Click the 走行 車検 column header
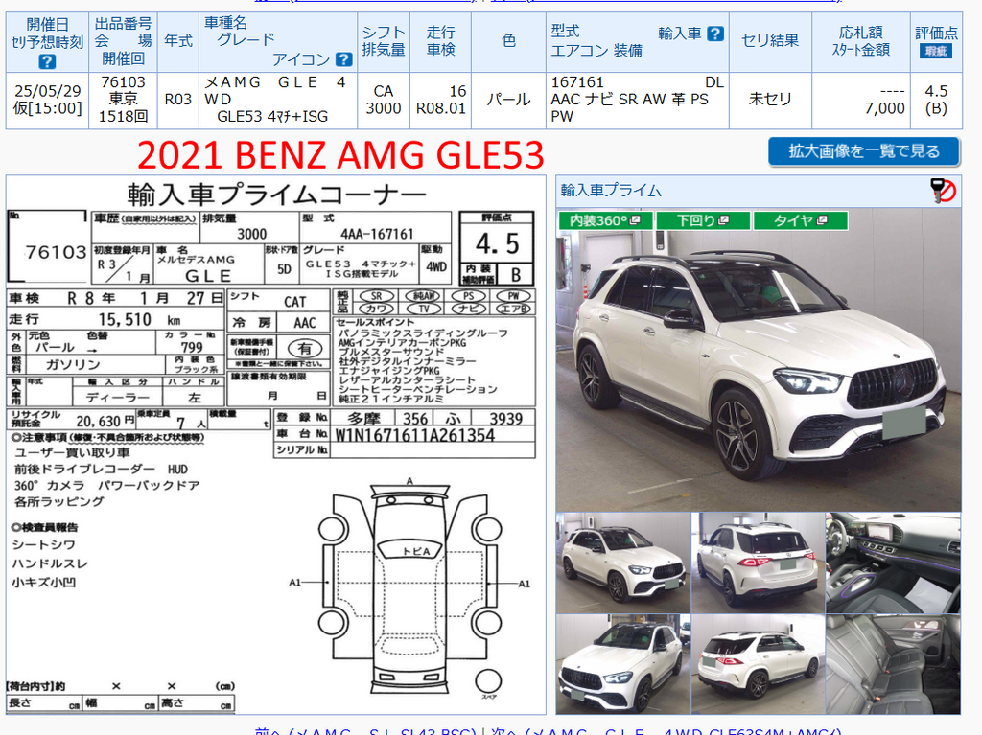982x735 pixels. 440,42
